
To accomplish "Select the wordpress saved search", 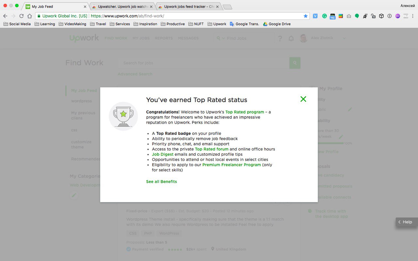I will point(82,101).
